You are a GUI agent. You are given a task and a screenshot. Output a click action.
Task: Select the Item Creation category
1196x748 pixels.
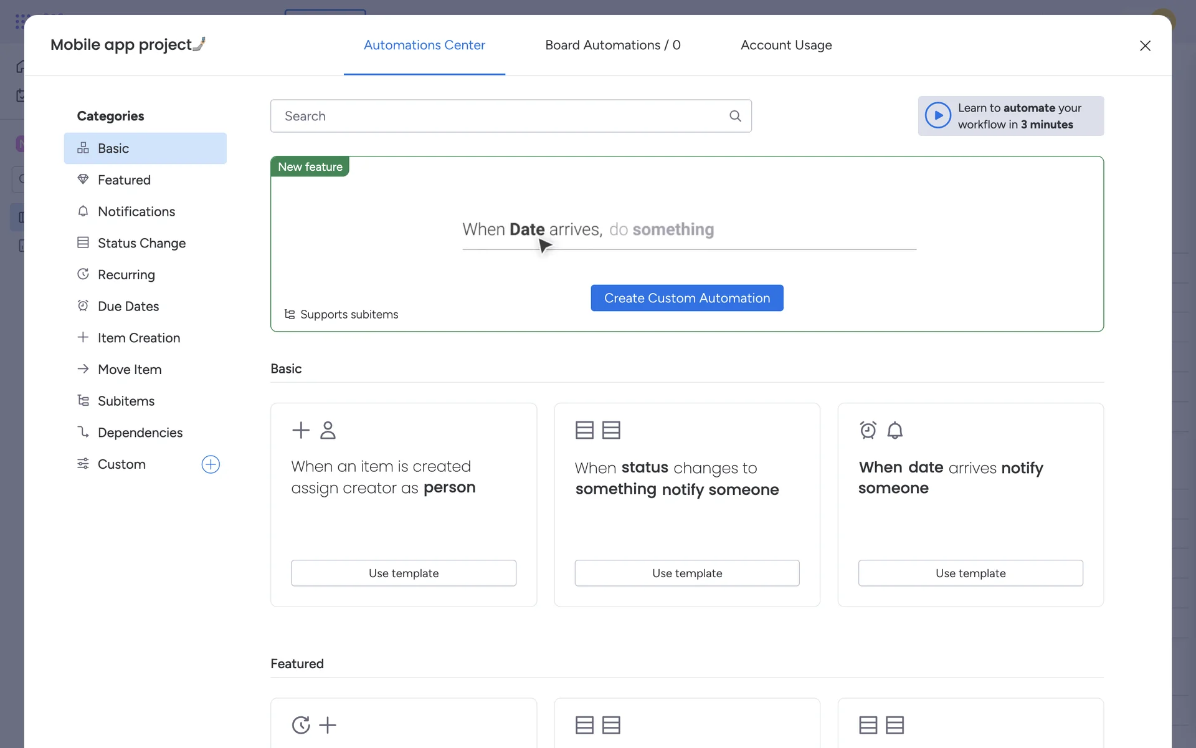(138, 338)
